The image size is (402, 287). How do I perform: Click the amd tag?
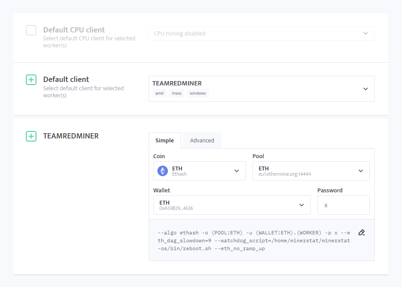point(159,93)
